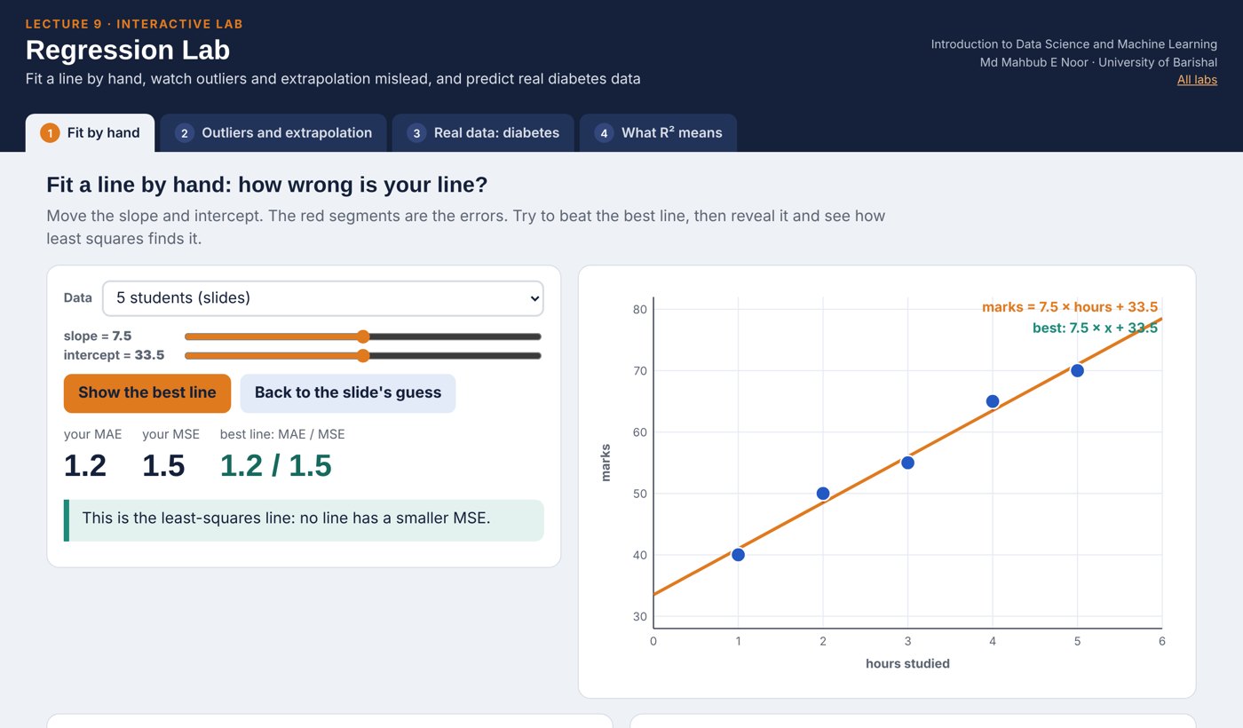Click the "All labs" link

[x=1197, y=80]
